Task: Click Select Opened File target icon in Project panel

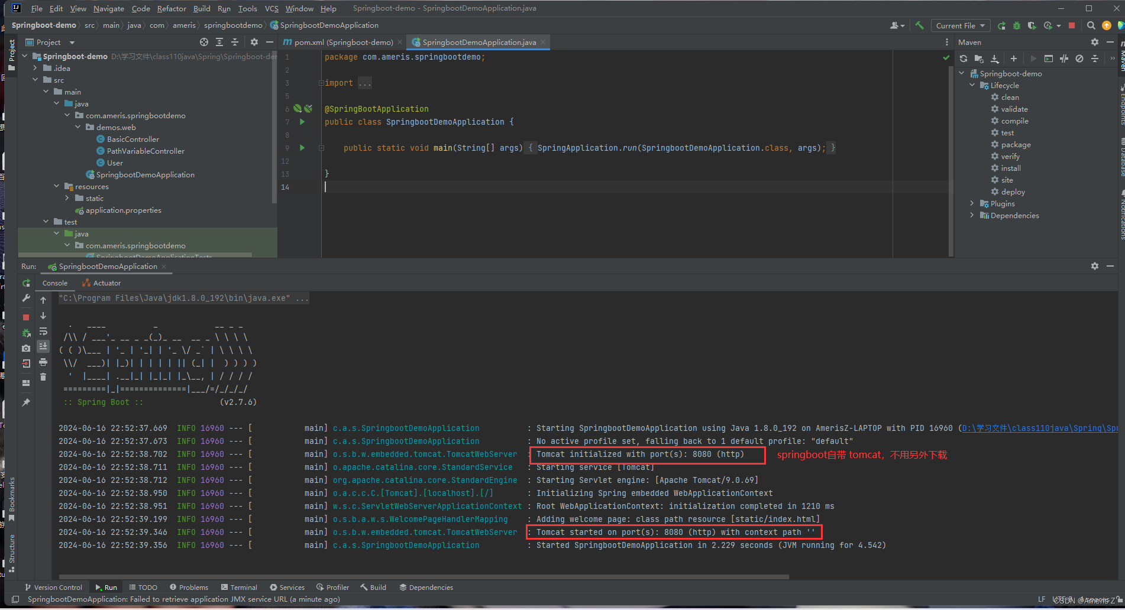Action: (204, 42)
